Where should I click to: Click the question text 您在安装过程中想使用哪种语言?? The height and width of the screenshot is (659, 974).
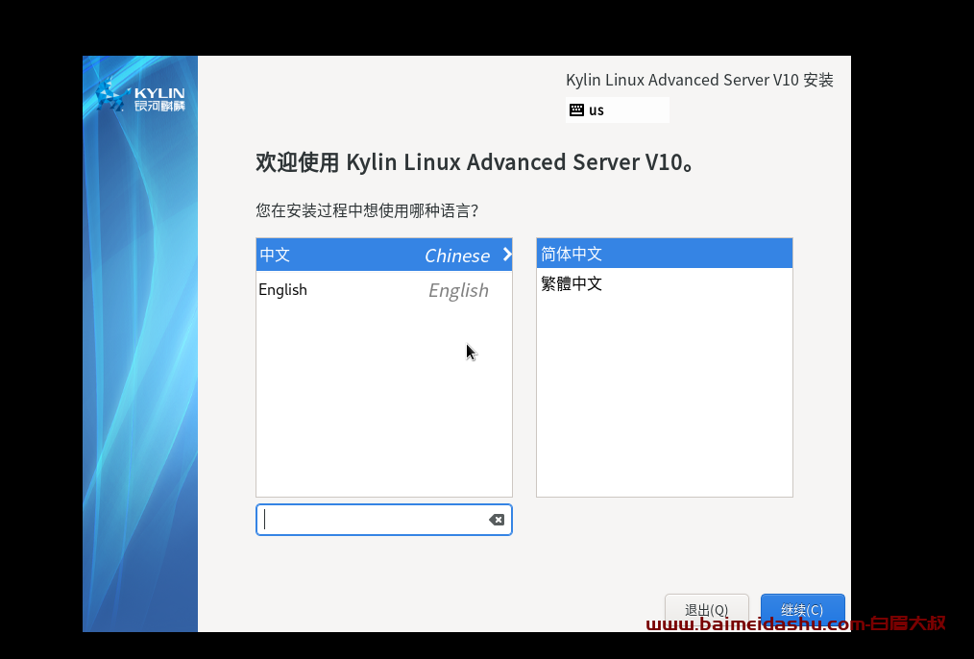tap(367, 210)
